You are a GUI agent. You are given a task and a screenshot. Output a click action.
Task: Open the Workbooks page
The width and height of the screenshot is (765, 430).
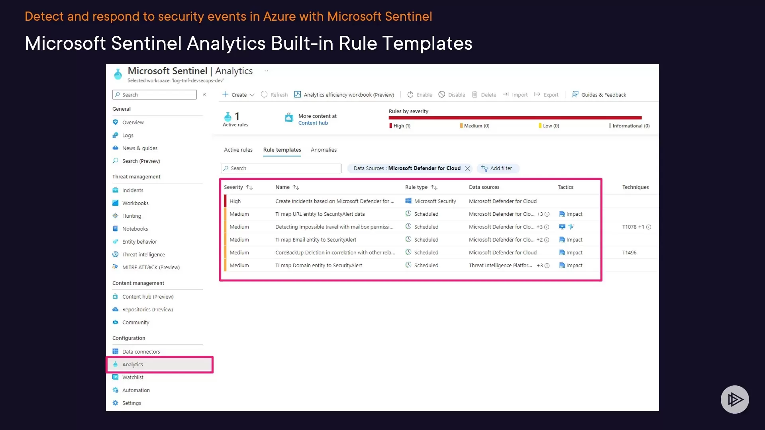pyautogui.click(x=135, y=203)
